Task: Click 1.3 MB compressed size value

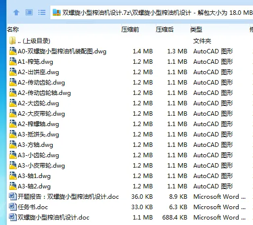Action: (177, 51)
